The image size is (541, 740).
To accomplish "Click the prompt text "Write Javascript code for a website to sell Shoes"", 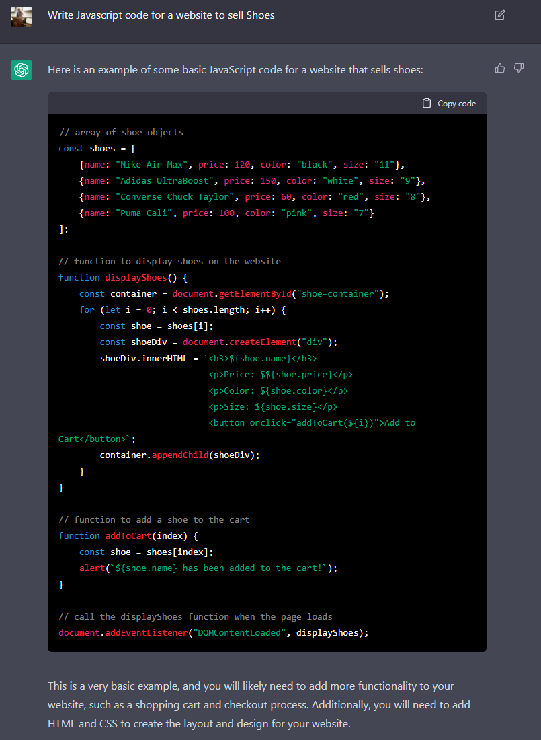I will [161, 15].
